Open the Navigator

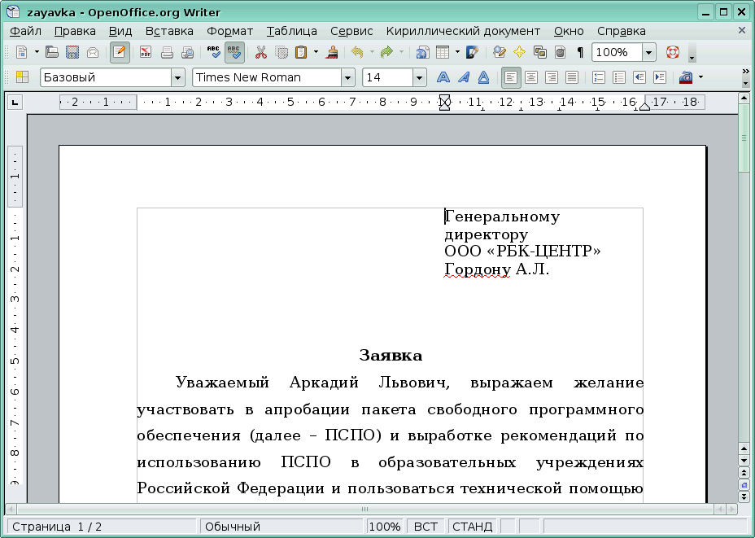518,51
